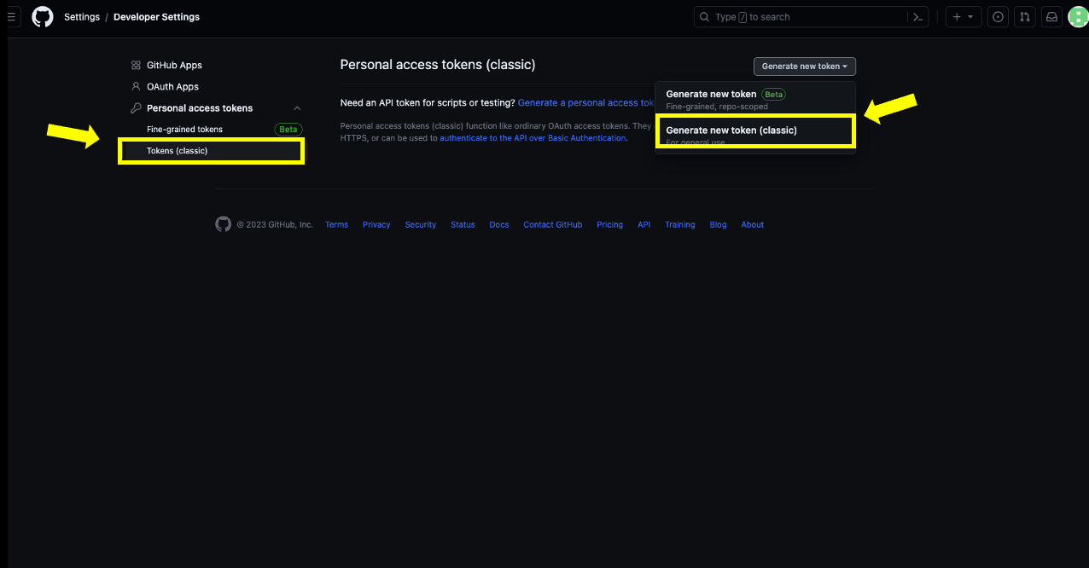Image resolution: width=1089 pixels, height=568 pixels.
Task: Click the Generate new token dropdown button
Action: [x=804, y=67]
